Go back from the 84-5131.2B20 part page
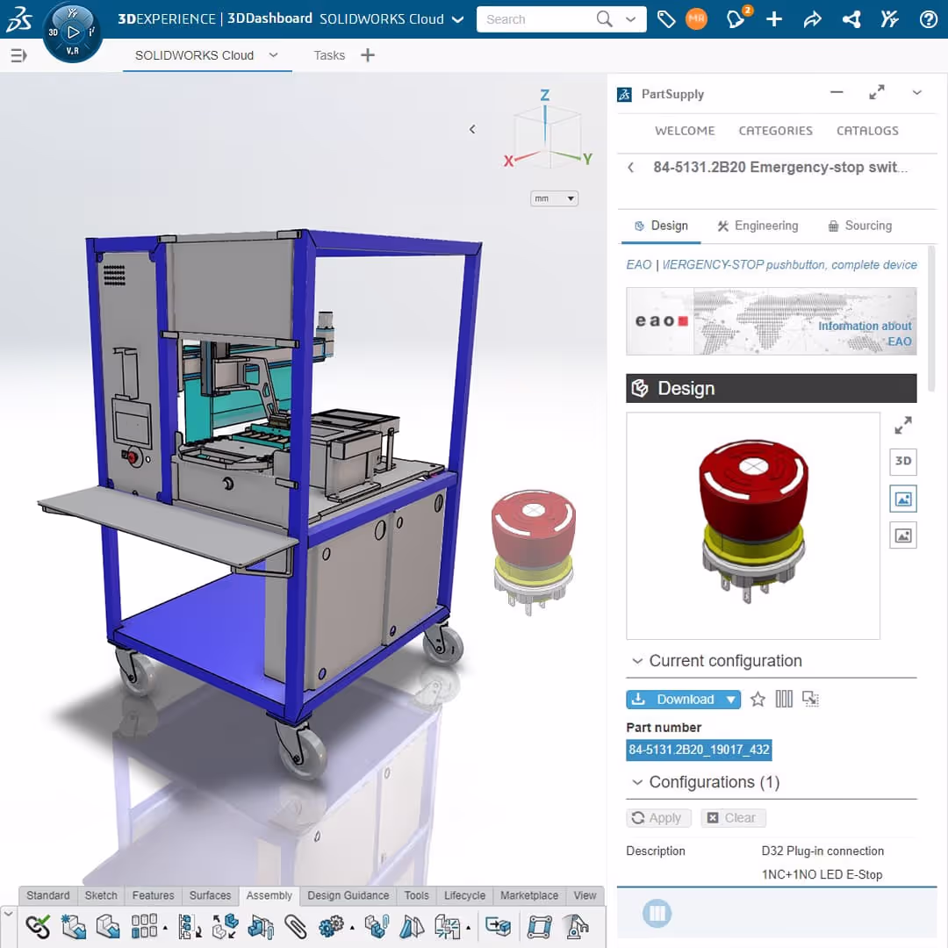The width and height of the screenshot is (948, 948). pos(630,168)
